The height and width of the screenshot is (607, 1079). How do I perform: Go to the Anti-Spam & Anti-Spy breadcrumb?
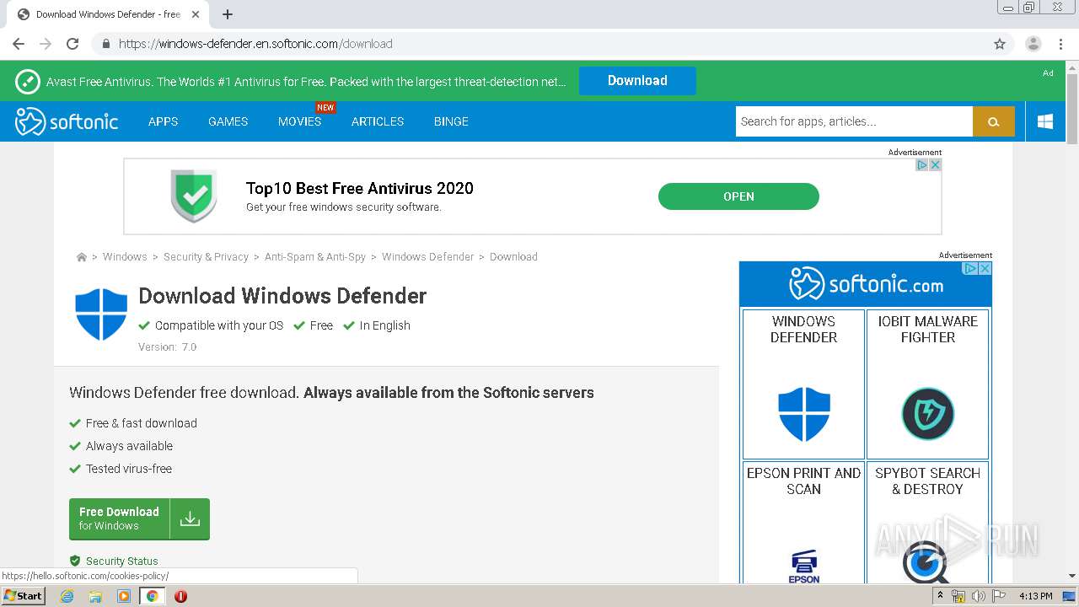315,257
